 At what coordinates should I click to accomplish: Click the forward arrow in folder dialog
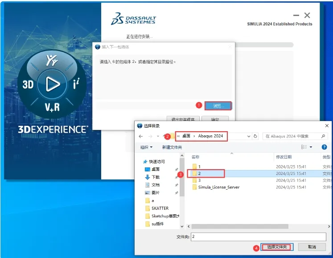pyautogui.click(x=150, y=136)
